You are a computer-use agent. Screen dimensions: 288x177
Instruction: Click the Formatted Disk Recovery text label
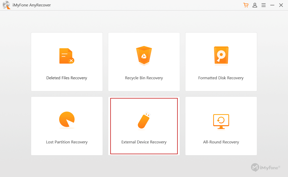(221, 78)
